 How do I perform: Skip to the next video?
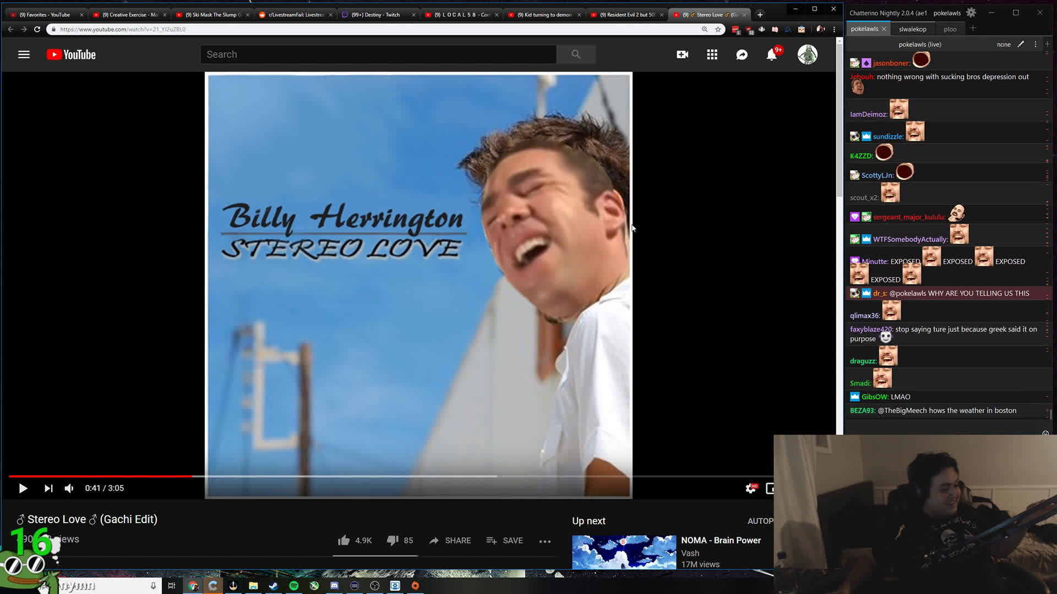48,488
